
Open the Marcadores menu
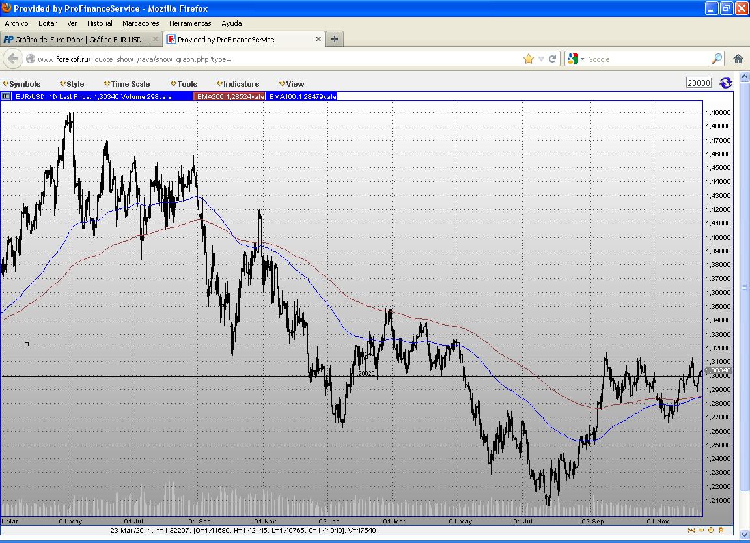pos(141,23)
